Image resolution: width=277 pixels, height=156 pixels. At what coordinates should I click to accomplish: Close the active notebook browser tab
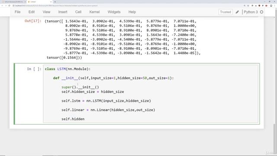[x=51, y=2]
